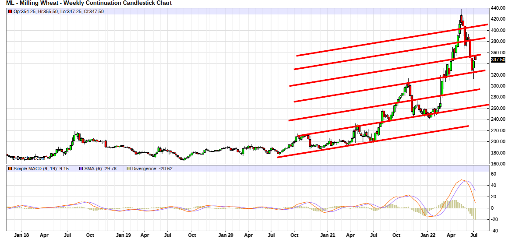Click the 347.50 current price label
508x246 pixels.
(x=498, y=60)
